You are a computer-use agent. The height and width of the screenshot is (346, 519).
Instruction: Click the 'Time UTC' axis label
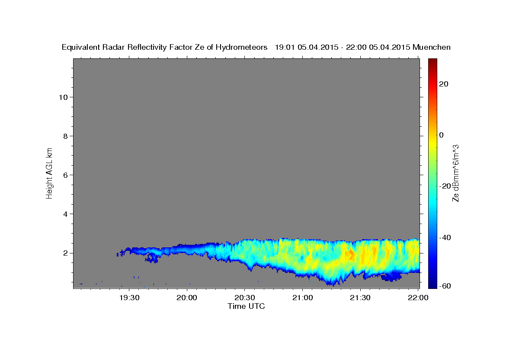246,306
